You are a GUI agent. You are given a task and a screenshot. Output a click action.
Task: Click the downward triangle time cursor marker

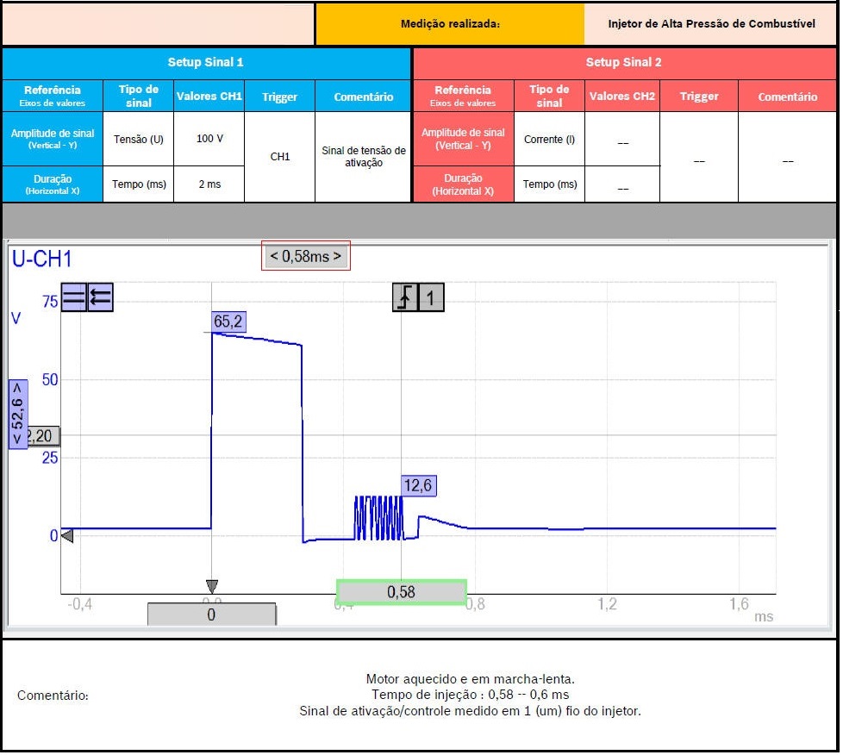(212, 586)
